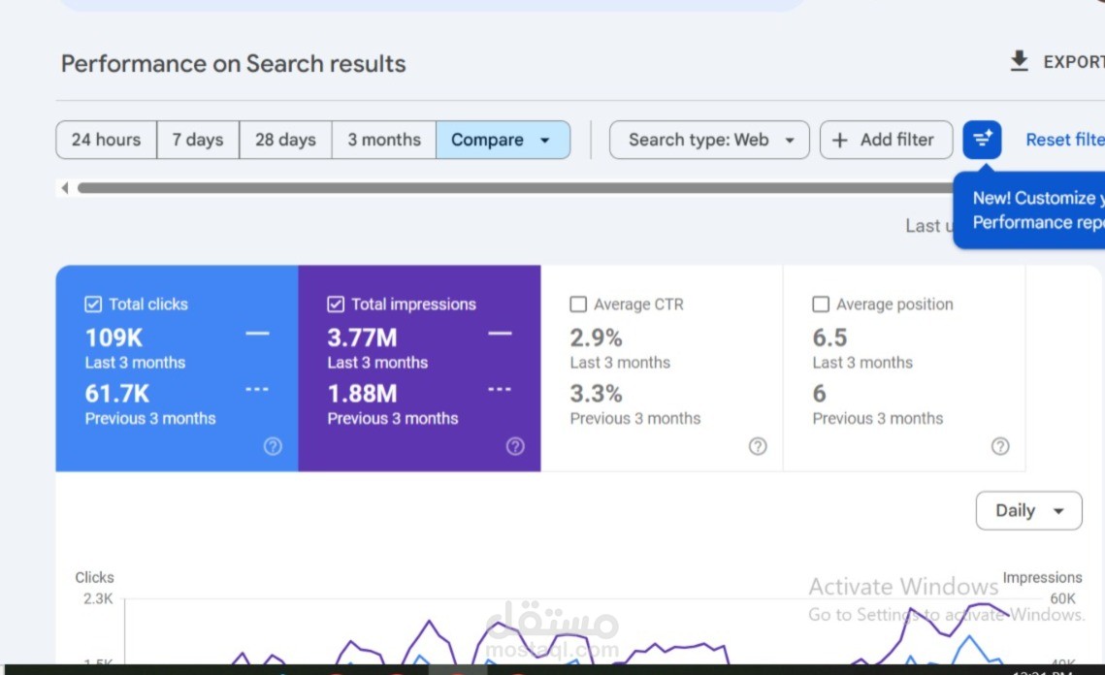Image resolution: width=1105 pixels, height=675 pixels.
Task: Click help icon in Total clicks card
Action: click(x=273, y=446)
